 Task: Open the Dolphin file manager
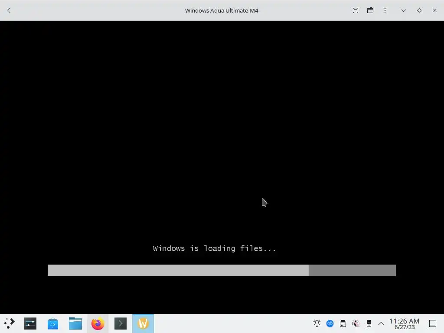(x=75, y=323)
